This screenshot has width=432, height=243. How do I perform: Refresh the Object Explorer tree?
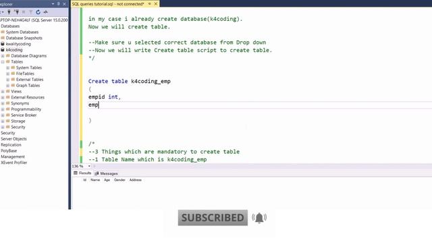(38, 12)
